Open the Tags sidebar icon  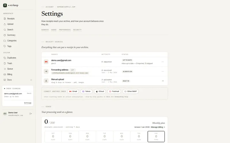click(5, 46)
